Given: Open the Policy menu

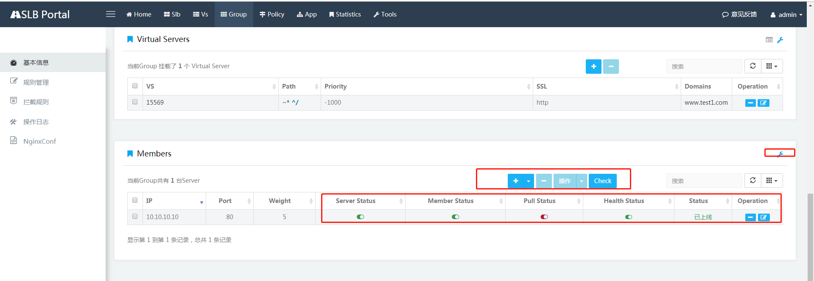Looking at the screenshot, I should [272, 14].
